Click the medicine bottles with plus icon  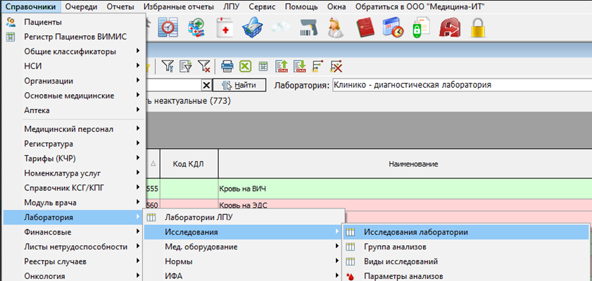196,28
